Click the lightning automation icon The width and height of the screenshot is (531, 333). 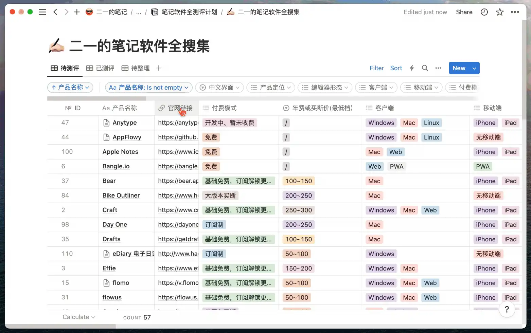(x=412, y=68)
